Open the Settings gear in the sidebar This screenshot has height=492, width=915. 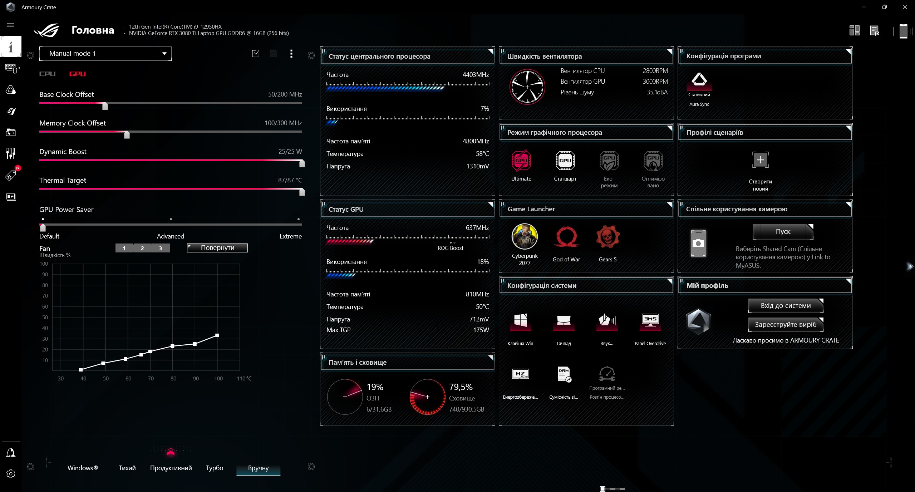11,474
